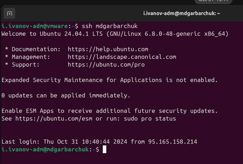Open the landscape.canonical.com management link
This screenshot has width=243, height=164.
click(x=122, y=56)
